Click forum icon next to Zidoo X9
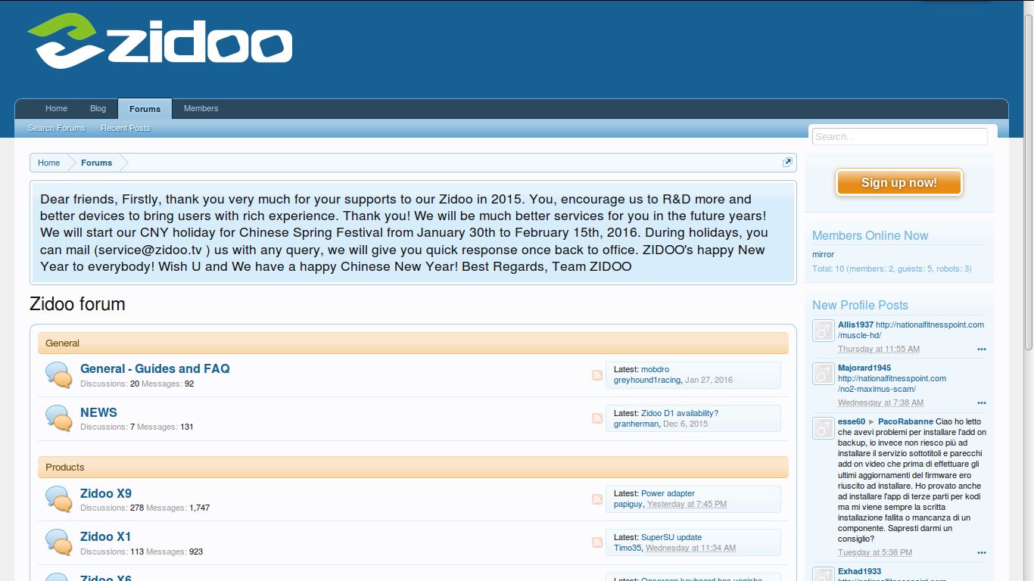Viewport: 1034px width, 581px height. 59,499
